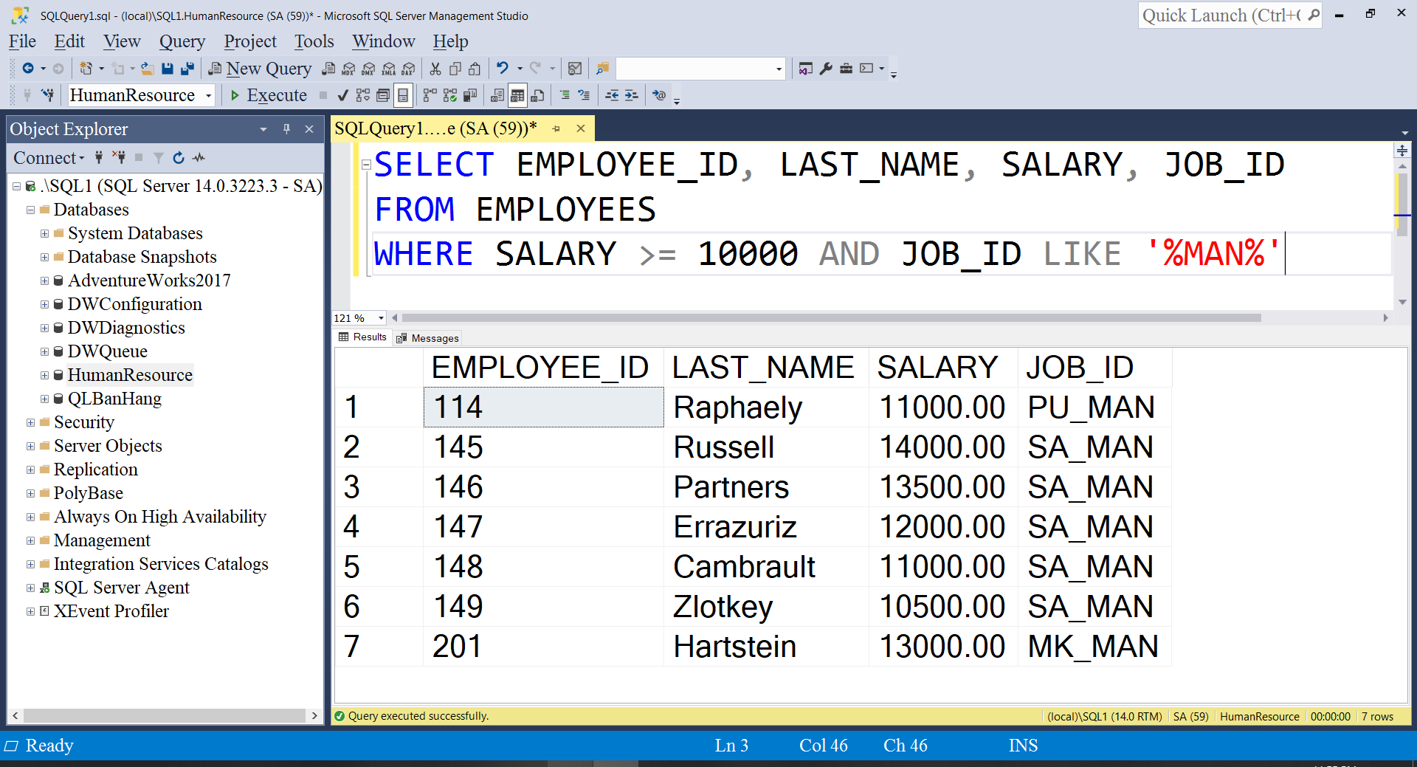Click the Cut (scissors) icon
This screenshot has width=1417, height=767.
[435, 69]
